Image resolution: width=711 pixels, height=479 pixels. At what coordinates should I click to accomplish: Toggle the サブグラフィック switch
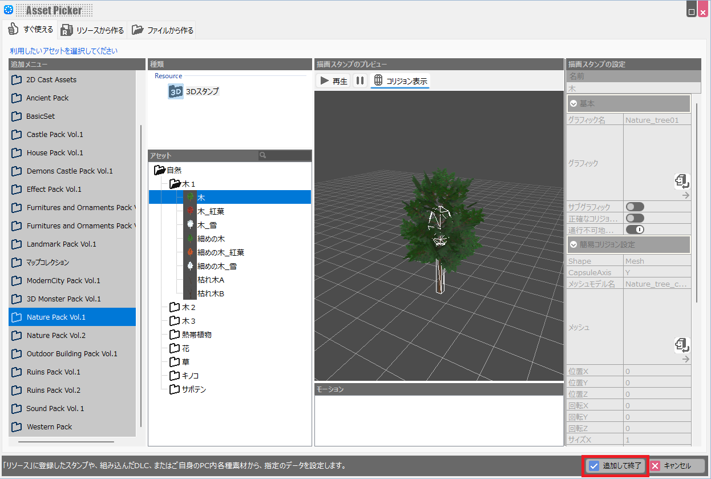pyautogui.click(x=635, y=207)
